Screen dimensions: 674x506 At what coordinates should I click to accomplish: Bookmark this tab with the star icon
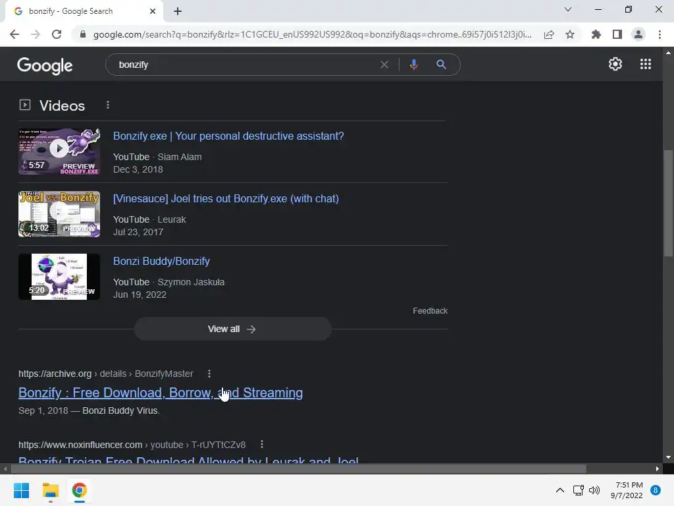click(x=570, y=34)
